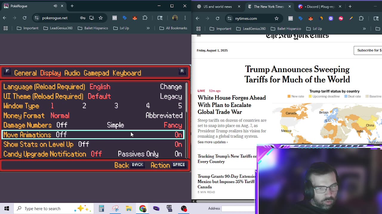Image resolution: width=382 pixels, height=214 pixels.
Task: Click the Windows Start button
Action: [7, 208]
